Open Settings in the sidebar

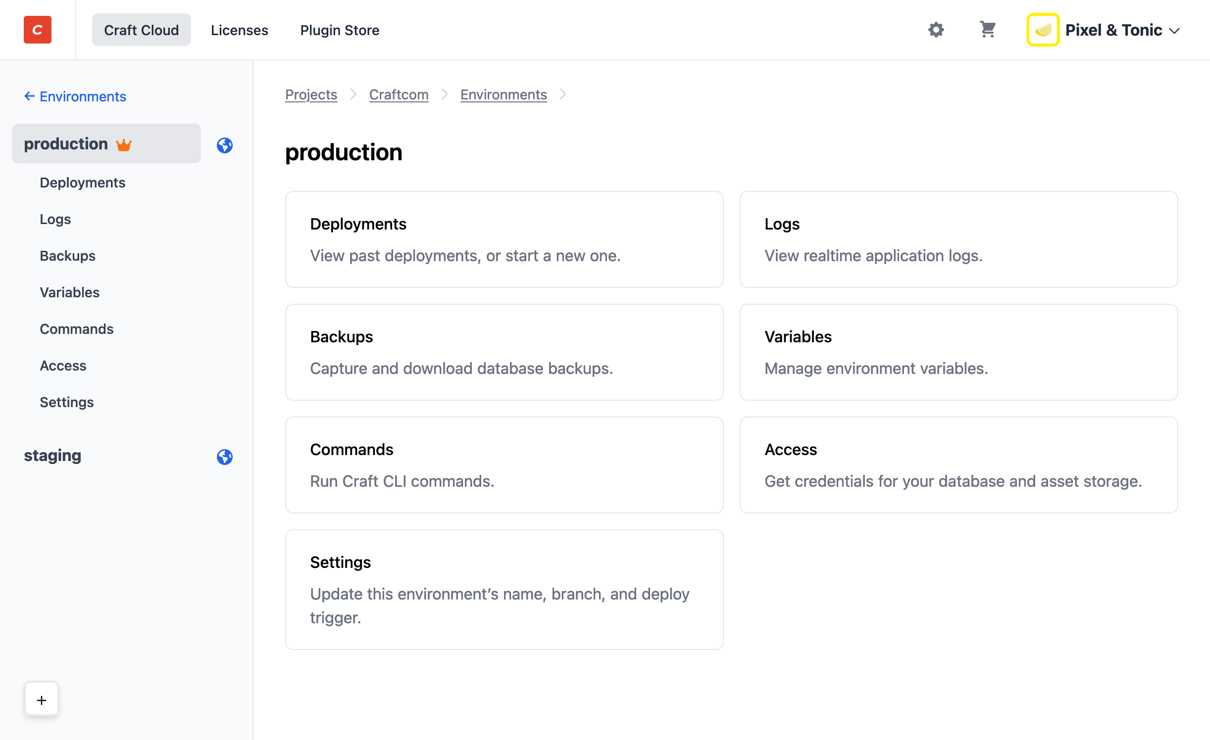click(67, 402)
